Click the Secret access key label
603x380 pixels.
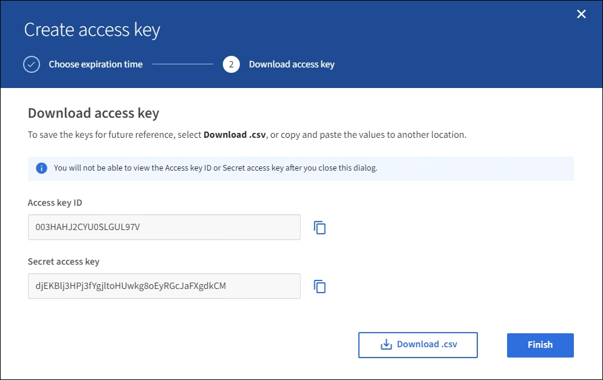[x=64, y=262]
